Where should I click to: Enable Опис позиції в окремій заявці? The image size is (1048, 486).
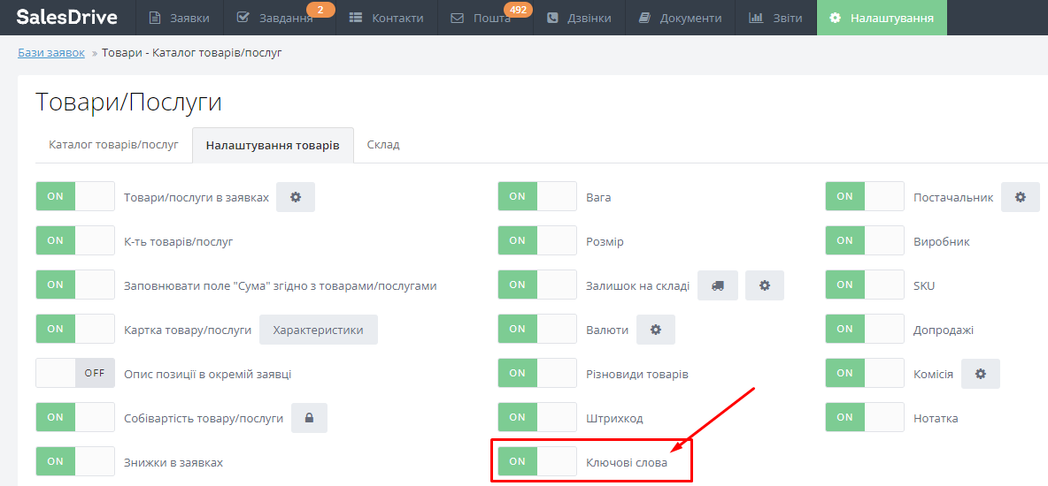tap(75, 373)
